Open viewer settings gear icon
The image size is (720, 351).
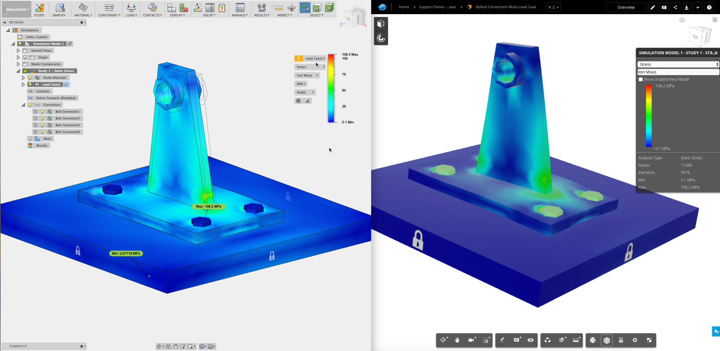(635, 340)
